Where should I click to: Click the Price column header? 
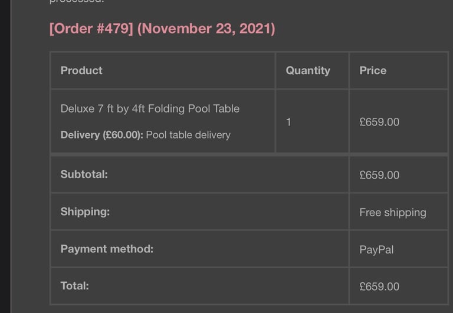(373, 71)
